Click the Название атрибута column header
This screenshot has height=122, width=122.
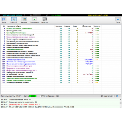(x=14, y=26)
